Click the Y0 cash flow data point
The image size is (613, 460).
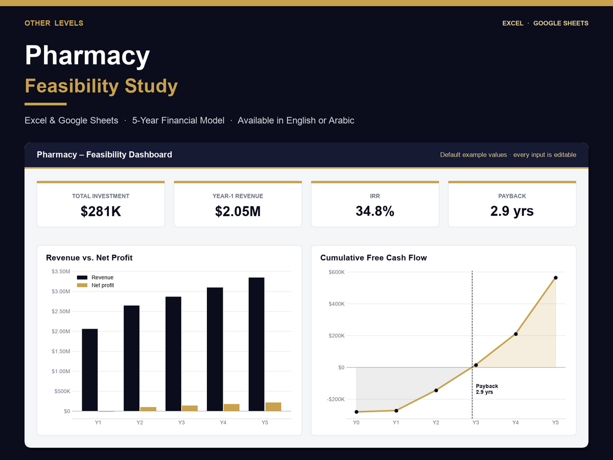[357, 412]
